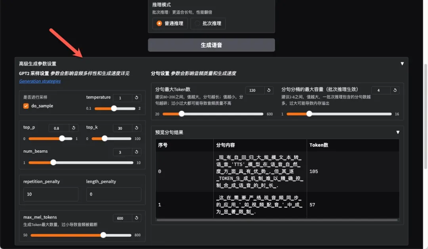Reset 分句最大Token数 to default
Screen dimensions: 428x249
click(x=269, y=90)
